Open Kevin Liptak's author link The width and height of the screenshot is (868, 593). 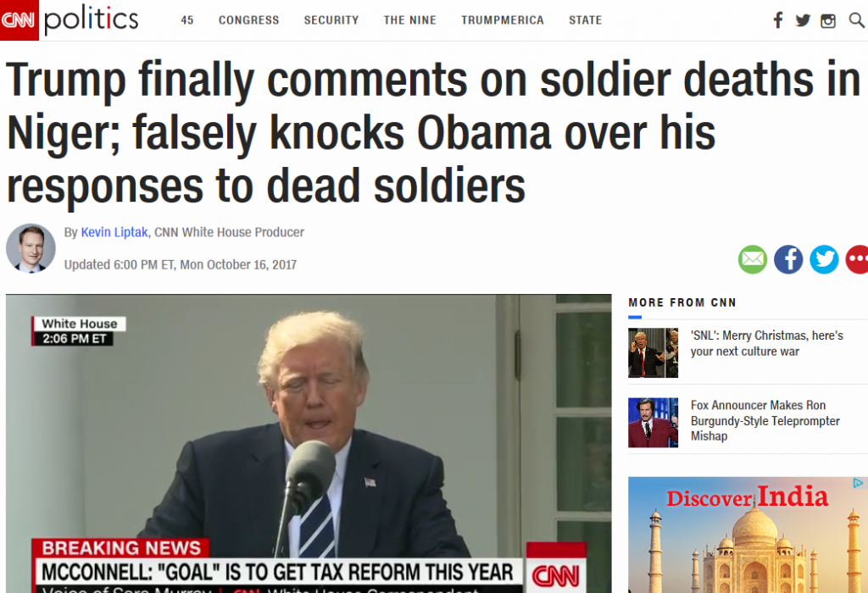114,232
